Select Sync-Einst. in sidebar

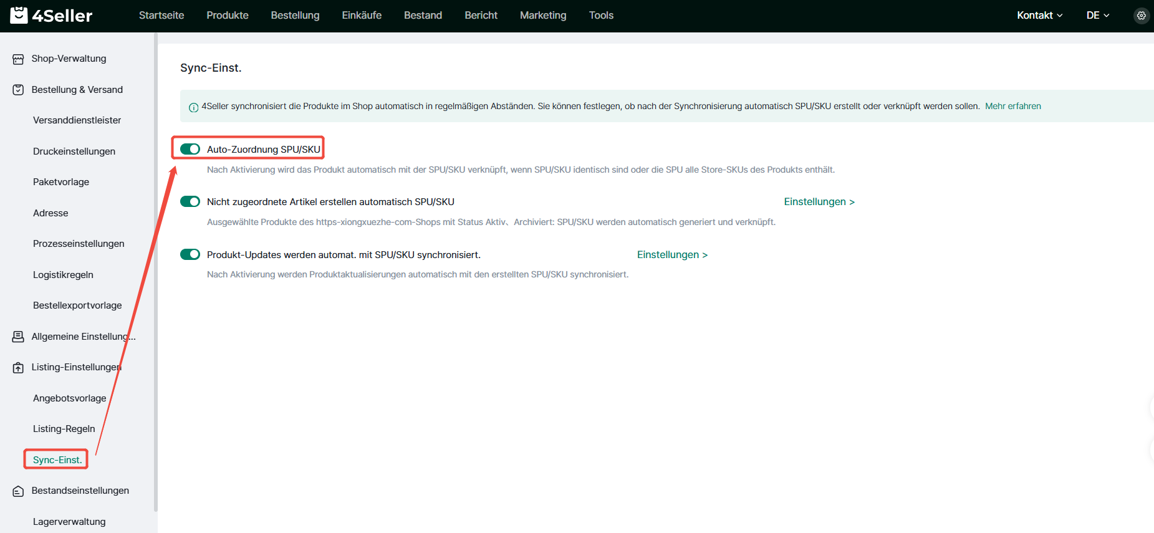[57, 460]
